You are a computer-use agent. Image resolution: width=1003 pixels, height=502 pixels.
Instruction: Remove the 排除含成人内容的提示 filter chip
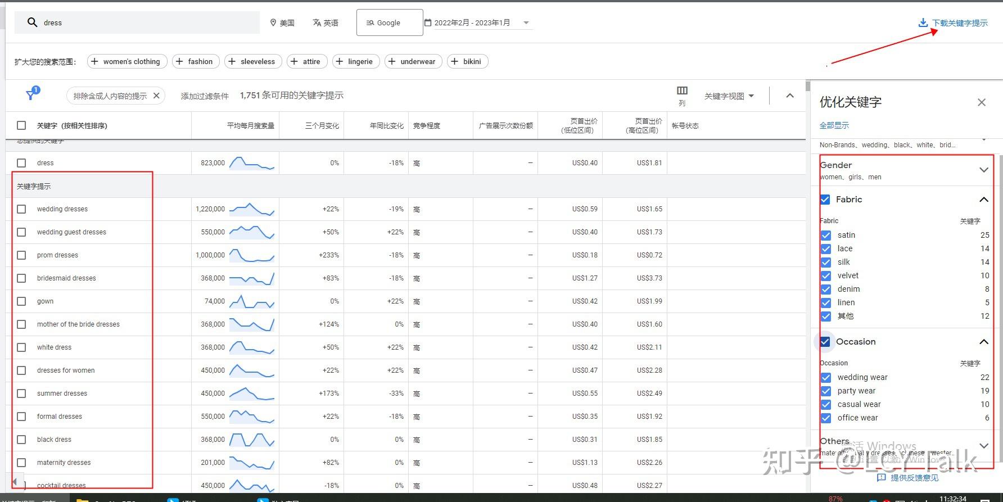(x=156, y=96)
